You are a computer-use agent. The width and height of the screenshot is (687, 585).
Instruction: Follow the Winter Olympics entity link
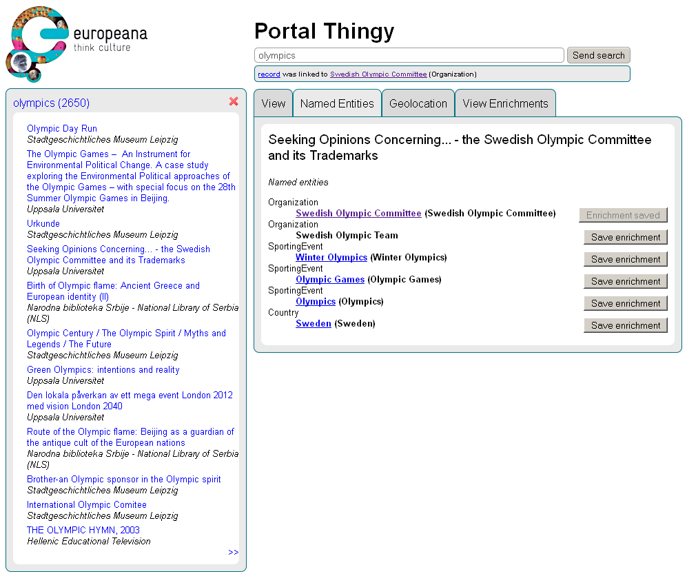331,258
